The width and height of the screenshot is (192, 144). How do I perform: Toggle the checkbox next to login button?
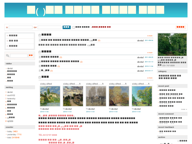tap(74, 27)
